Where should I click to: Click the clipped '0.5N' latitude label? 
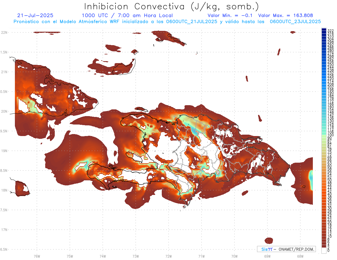pyautogui.click(x=4, y=92)
